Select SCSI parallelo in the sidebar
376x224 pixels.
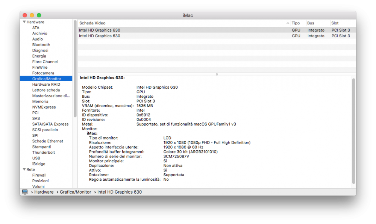pyautogui.click(x=45, y=130)
